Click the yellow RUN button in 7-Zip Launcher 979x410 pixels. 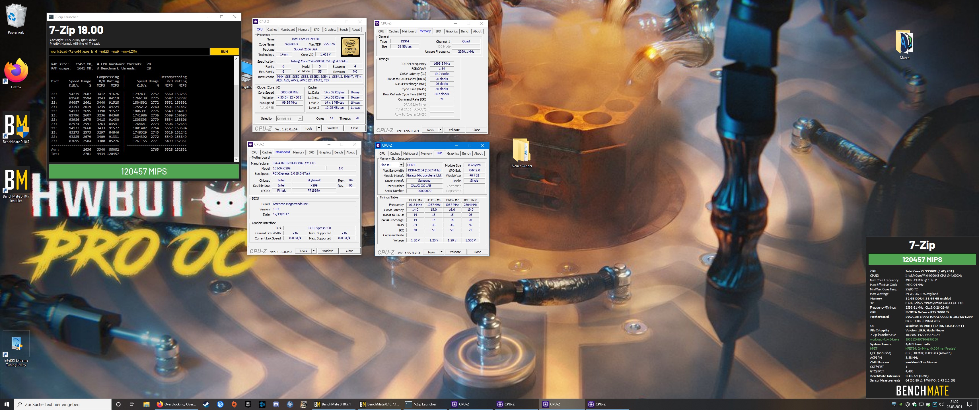point(224,52)
